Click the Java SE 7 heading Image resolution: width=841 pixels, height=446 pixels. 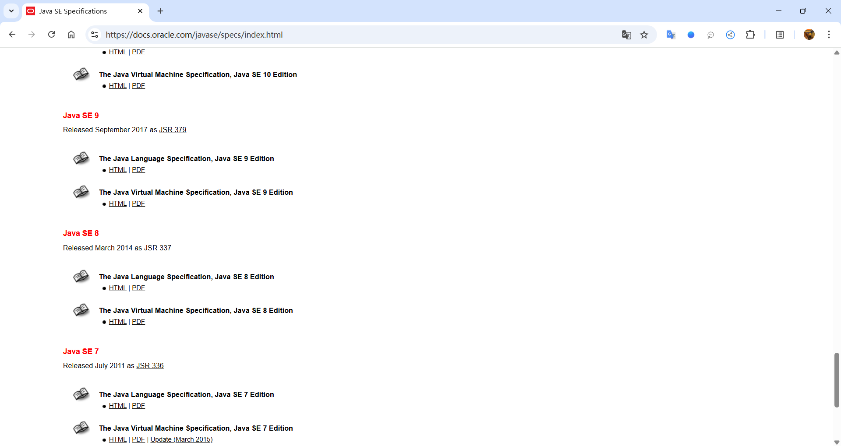coord(81,351)
